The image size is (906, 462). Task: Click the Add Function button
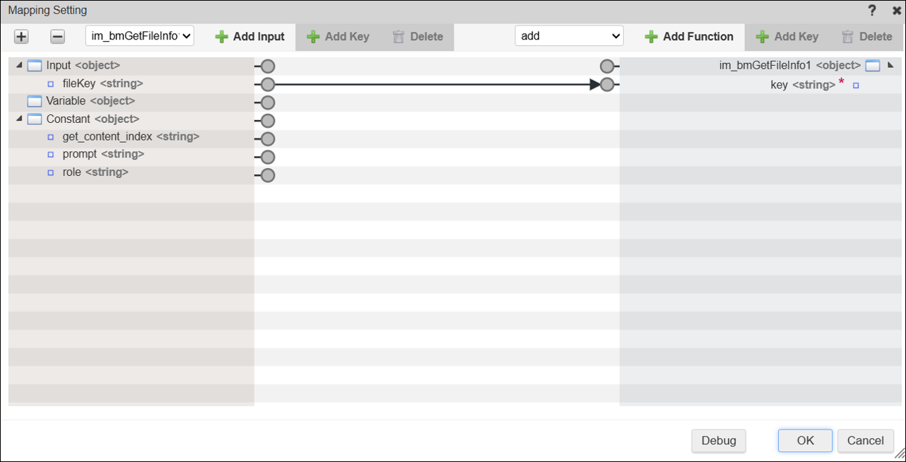[689, 37]
